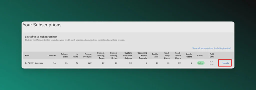This screenshot has width=256, height=90.
Task: Click the Admin Users column header
Action: point(189,55)
